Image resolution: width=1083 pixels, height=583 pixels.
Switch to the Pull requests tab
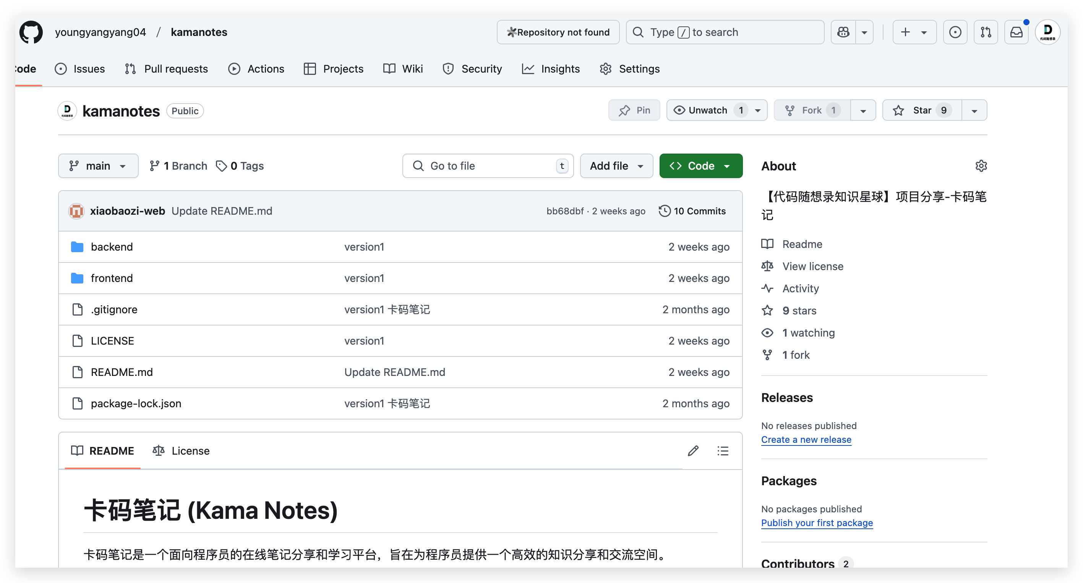(x=167, y=68)
